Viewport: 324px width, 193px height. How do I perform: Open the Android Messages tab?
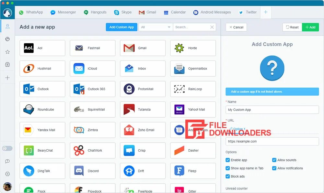pos(212,12)
